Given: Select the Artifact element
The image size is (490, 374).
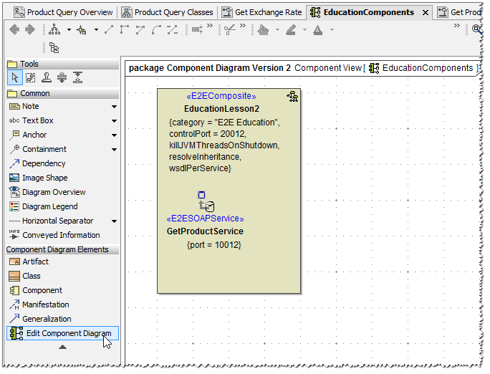Looking at the screenshot, I should pos(35,262).
